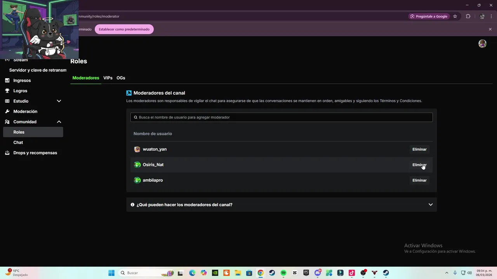This screenshot has width=497, height=279.
Task: Click the taskbar microphone icon
Action: tap(455, 273)
